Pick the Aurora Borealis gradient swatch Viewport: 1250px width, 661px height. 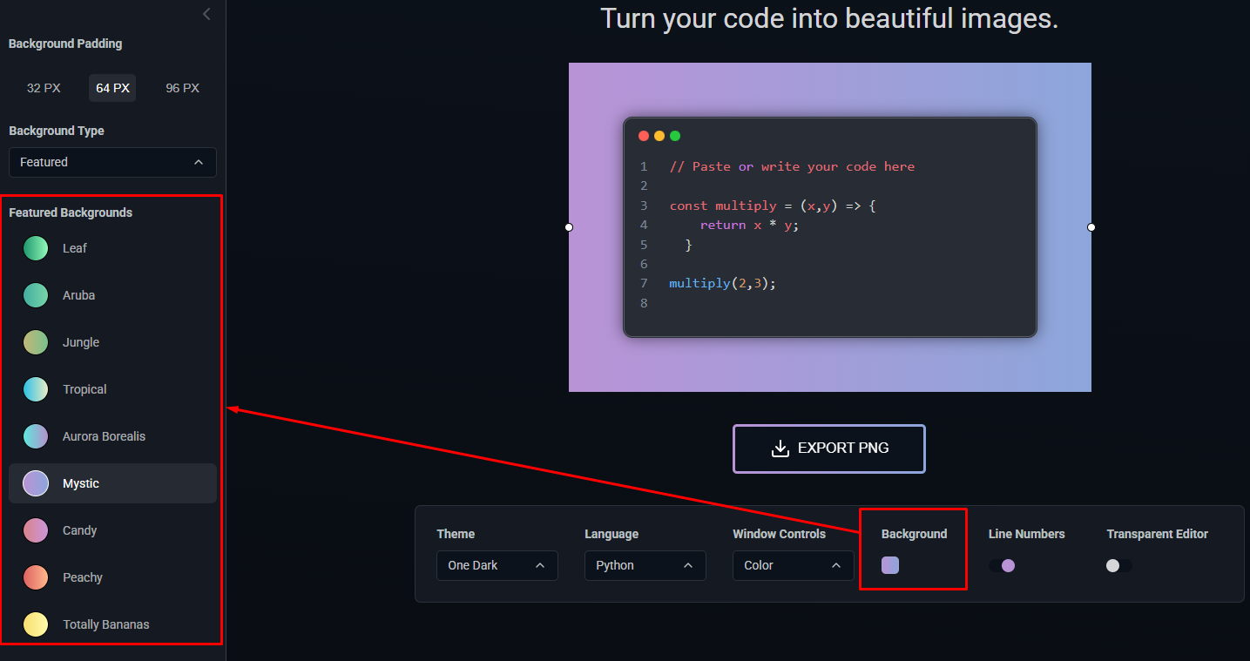click(36, 436)
